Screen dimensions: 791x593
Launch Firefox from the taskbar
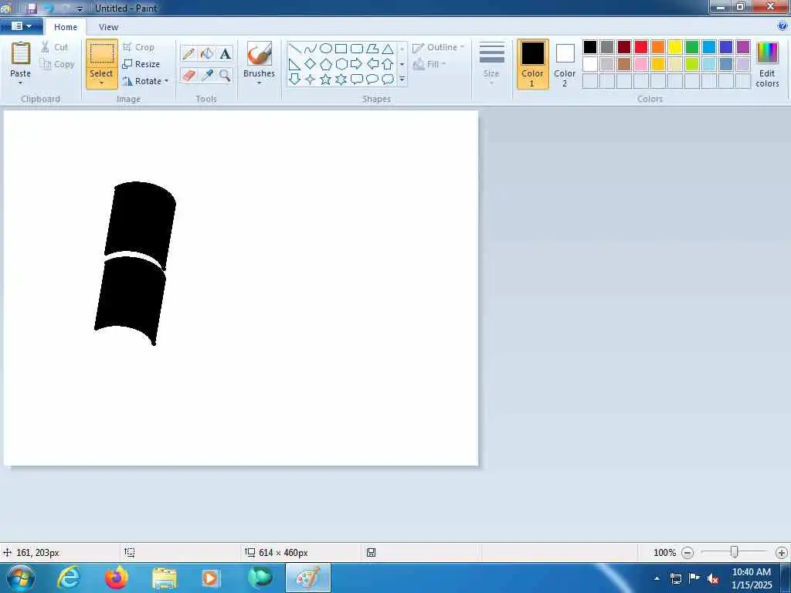117,578
